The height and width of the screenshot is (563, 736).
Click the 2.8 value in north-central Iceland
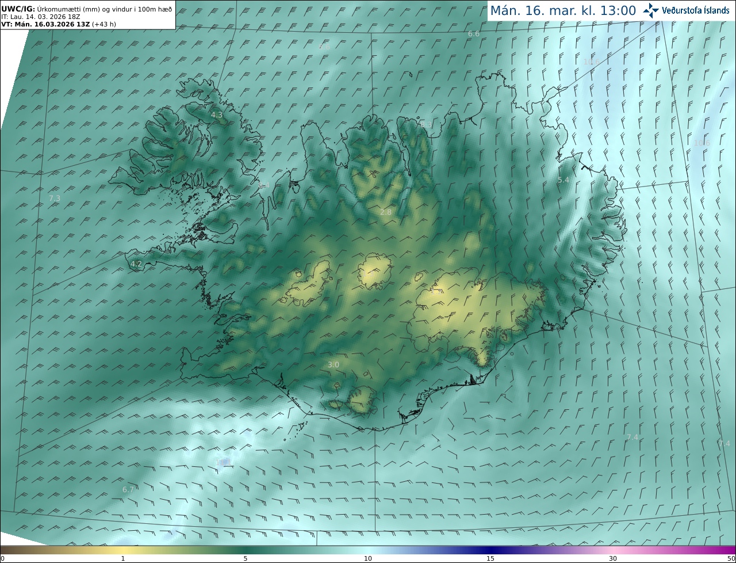click(x=386, y=212)
